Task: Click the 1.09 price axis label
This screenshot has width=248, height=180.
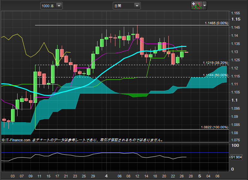Action: 234,117
